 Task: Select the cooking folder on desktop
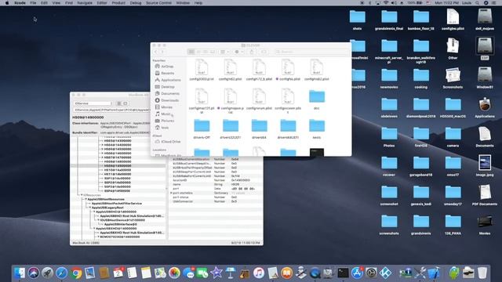pos(420,78)
